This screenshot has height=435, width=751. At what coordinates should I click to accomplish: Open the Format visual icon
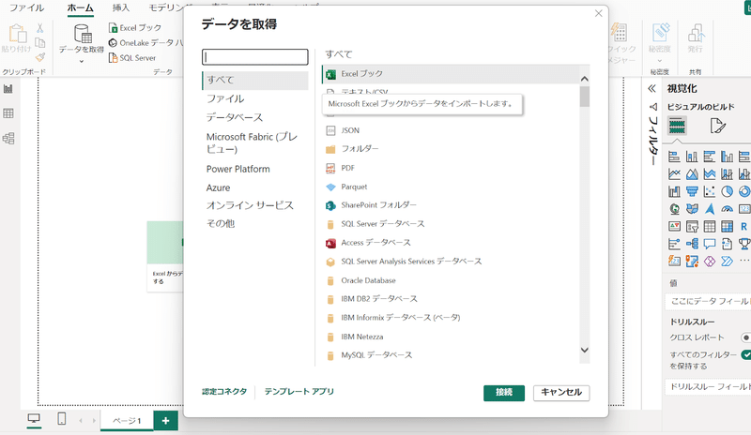pos(717,126)
